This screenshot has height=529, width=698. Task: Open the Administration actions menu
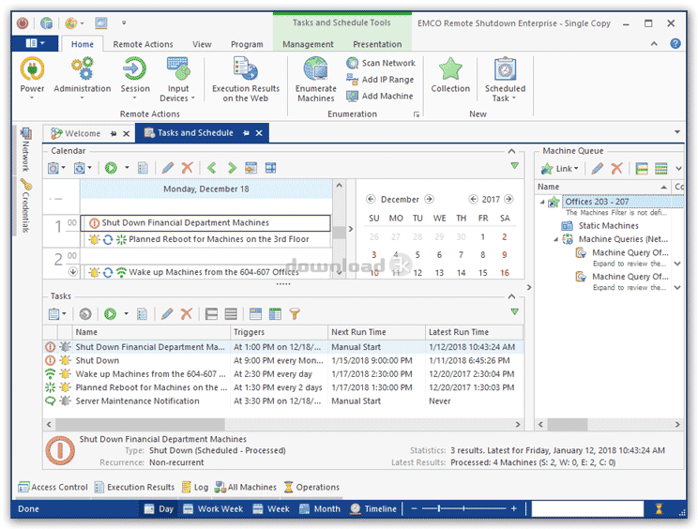[x=83, y=78]
